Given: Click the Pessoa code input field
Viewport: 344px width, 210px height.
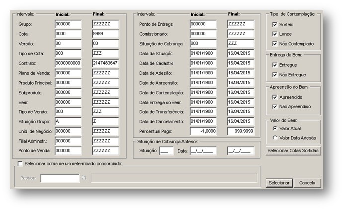Looking at the screenshot, I should (60, 178).
